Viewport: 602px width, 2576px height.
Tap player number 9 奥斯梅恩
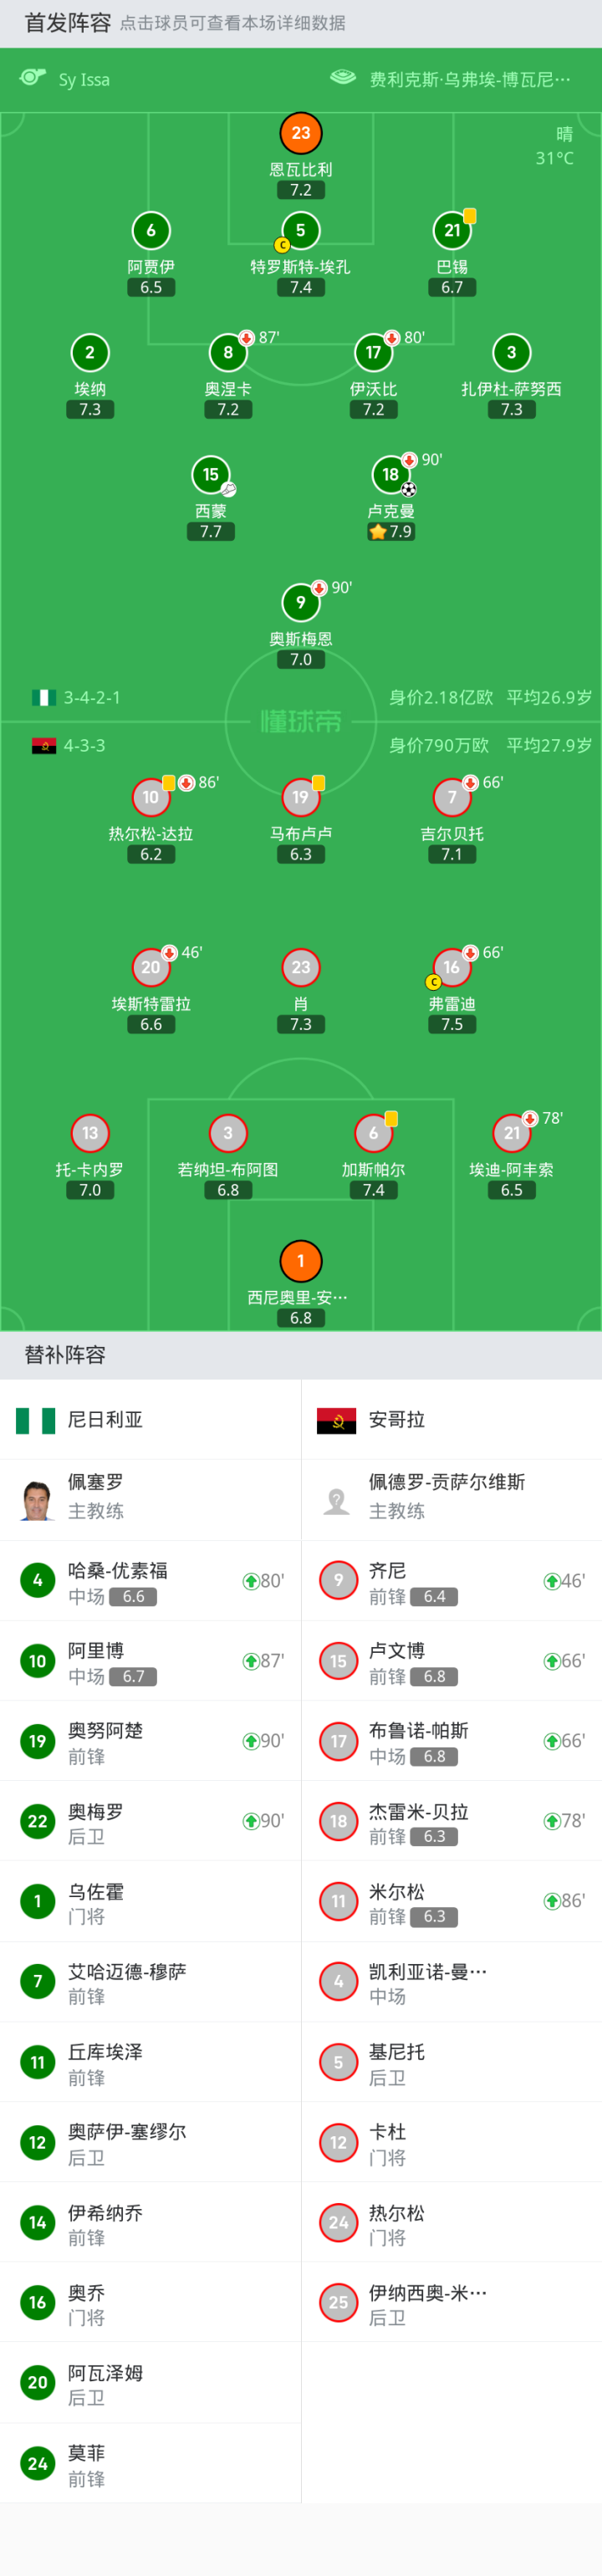[301, 602]
